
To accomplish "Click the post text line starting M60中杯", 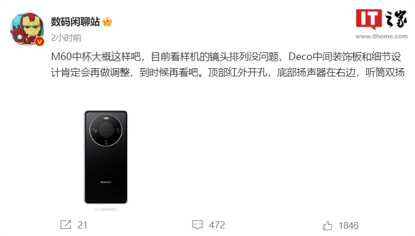I will coord(226,57).
